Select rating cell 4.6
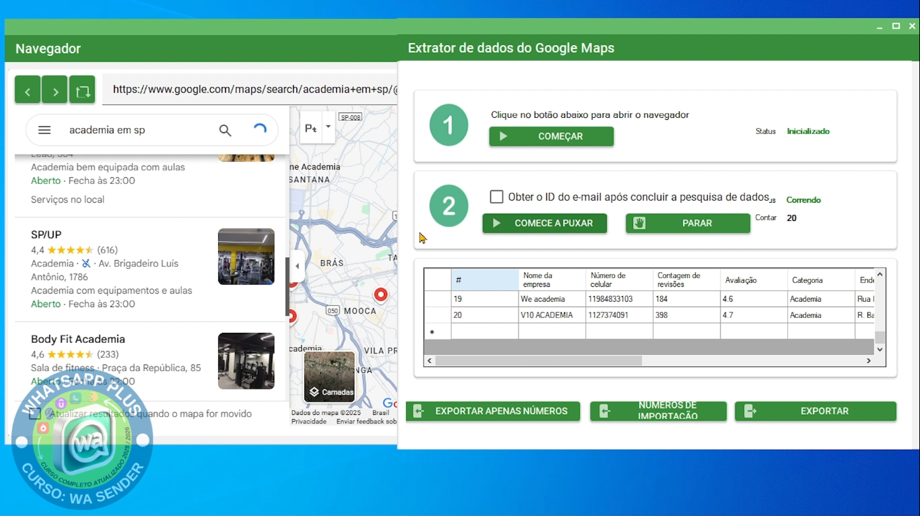This screenshot has width=920, height=516. click(x=754, y=298)
